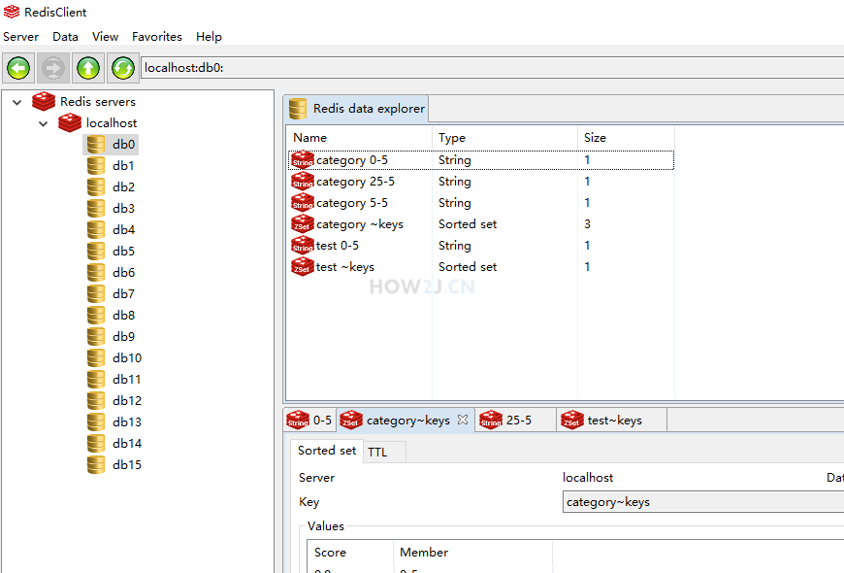Collapse the localhost tree node

44,123
